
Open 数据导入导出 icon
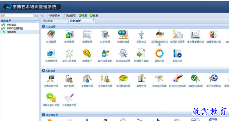tap(141, 53)
